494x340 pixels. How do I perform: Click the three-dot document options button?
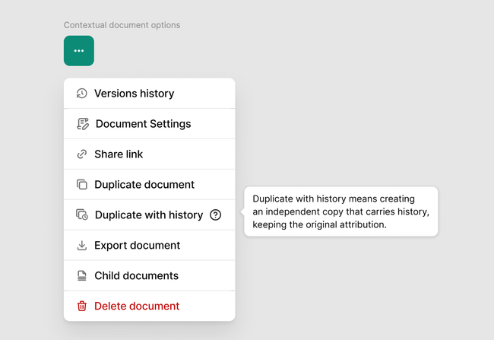(x=79, y=51)
